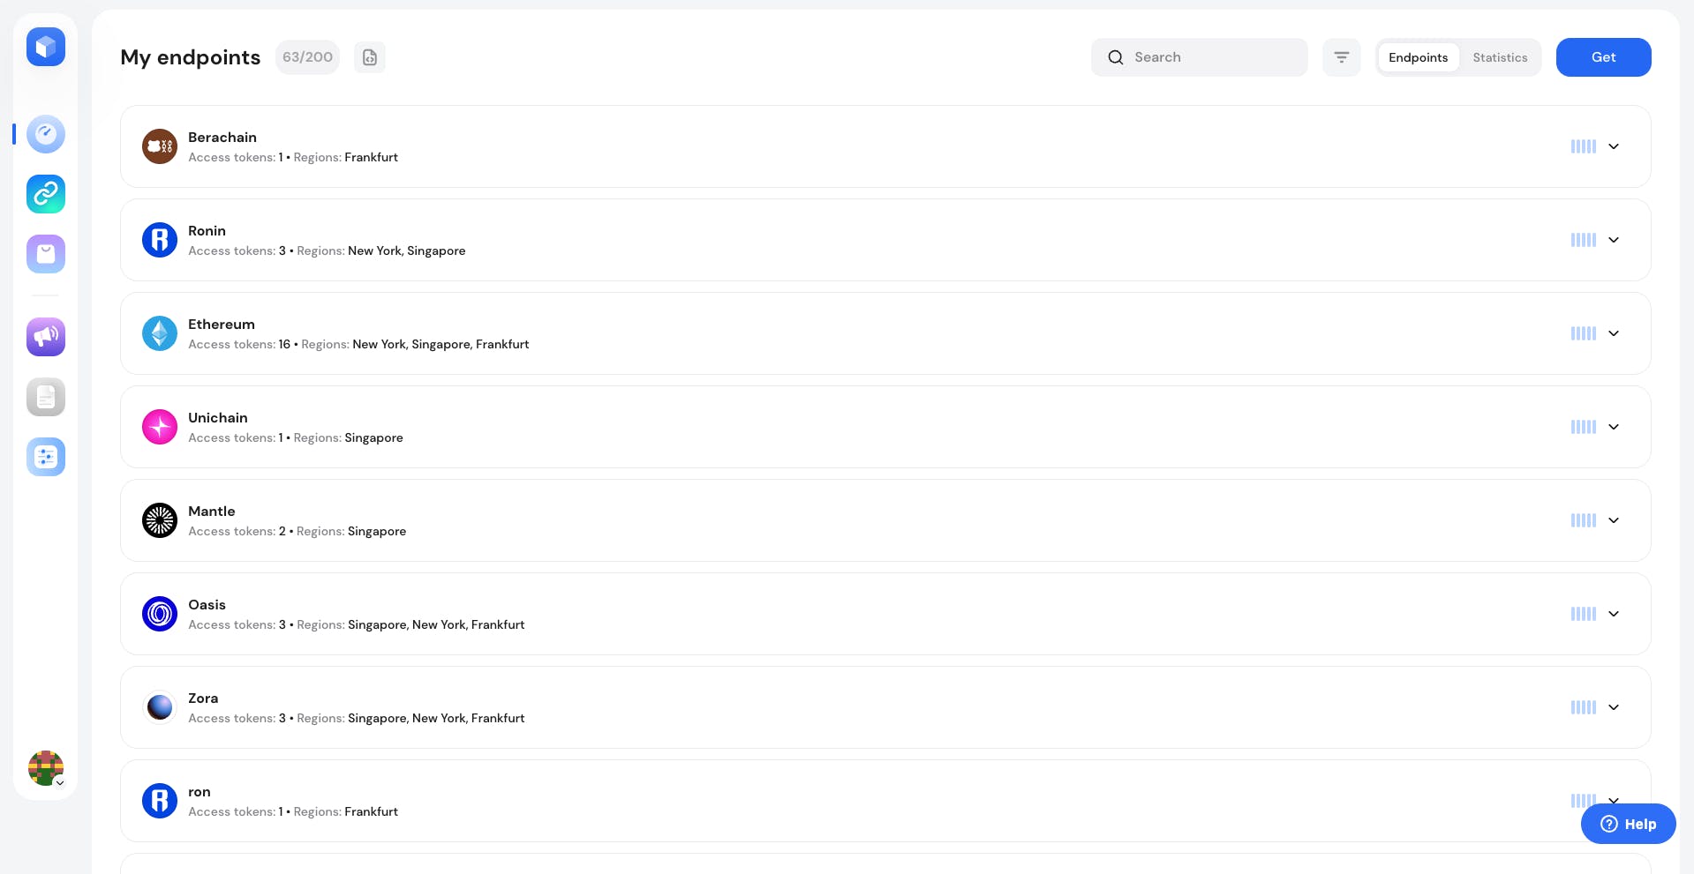Open the filter icon next to Search
1694x874 pixels.
(x=1342, y=57)
